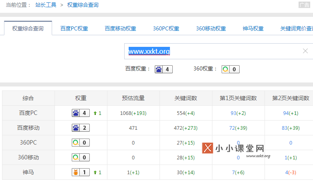Switch to the 百度PC权重 tab
The height and width of the screenshot is (183, 313).
(x=74, y=29)
